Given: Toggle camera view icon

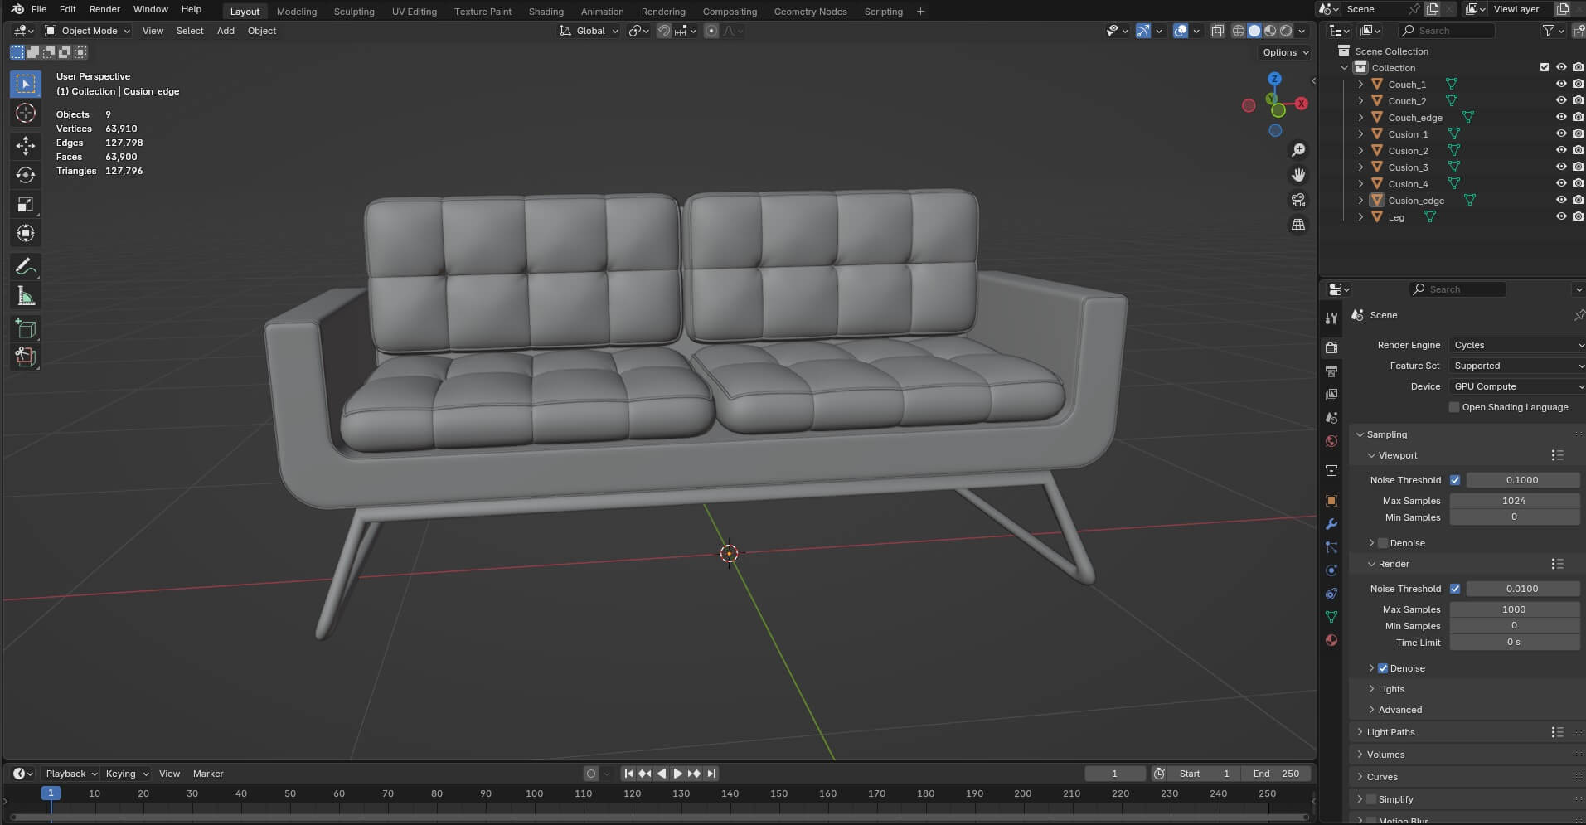Looking at the screenshot, I should pyautogui.click(x=1298, y=200).
